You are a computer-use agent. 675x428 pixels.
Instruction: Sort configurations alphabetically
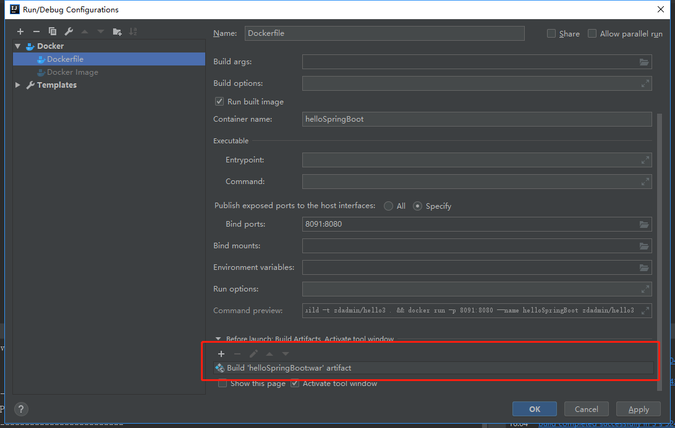tap(133, 31)
